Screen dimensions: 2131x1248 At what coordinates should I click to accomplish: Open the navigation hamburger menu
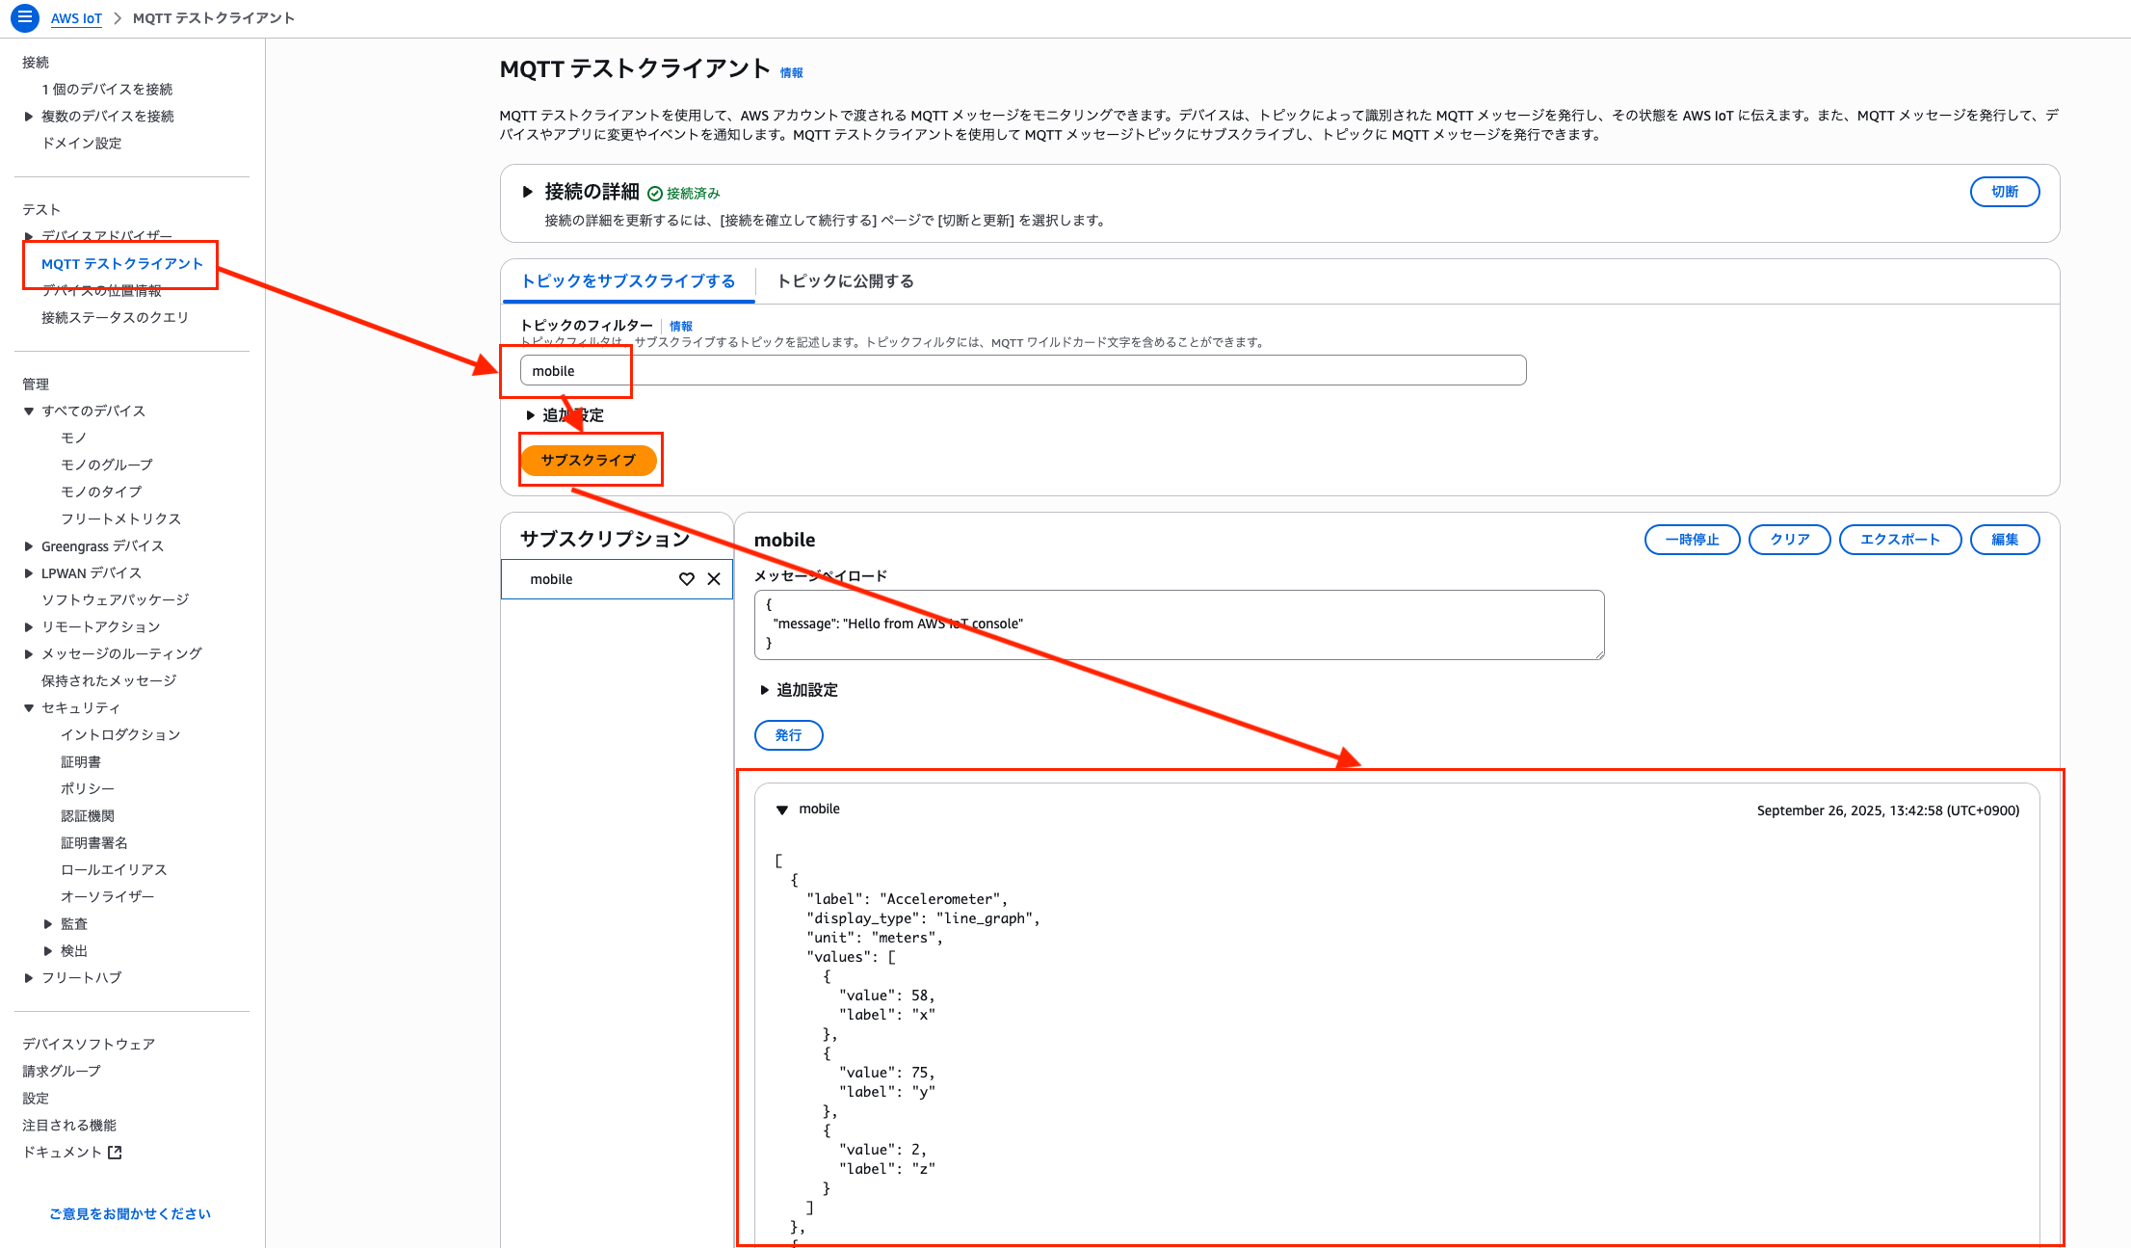coord(24,17)
